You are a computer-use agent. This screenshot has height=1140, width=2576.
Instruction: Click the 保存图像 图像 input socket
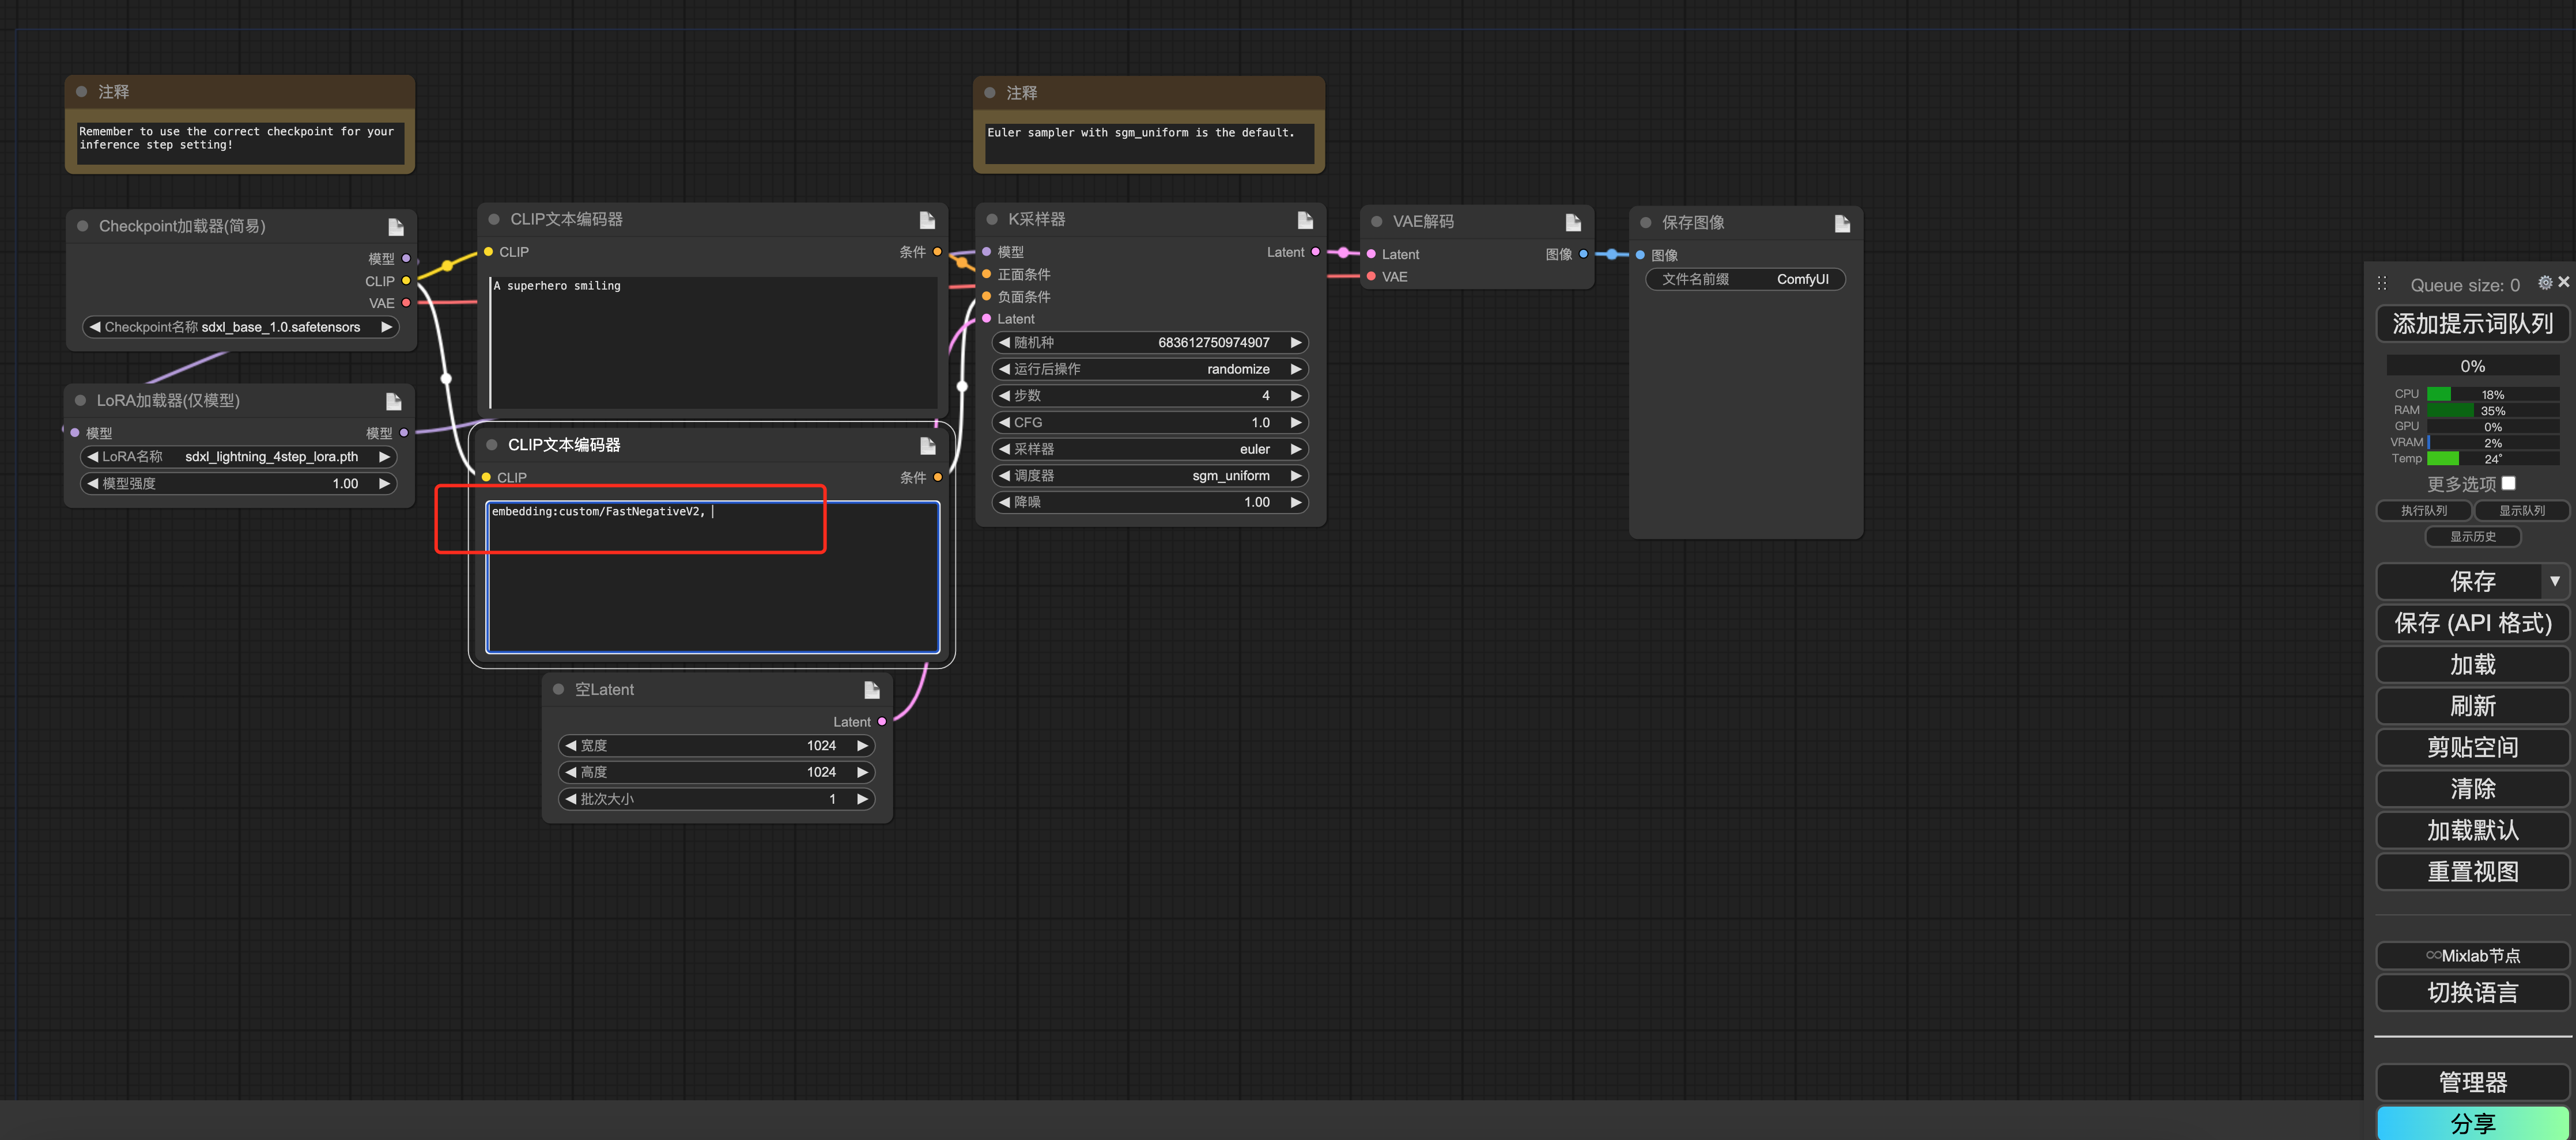pos(1640,256)
